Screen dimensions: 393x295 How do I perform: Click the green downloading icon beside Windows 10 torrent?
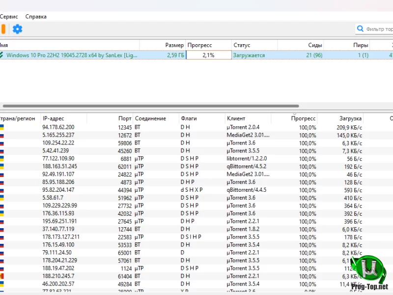2,55
